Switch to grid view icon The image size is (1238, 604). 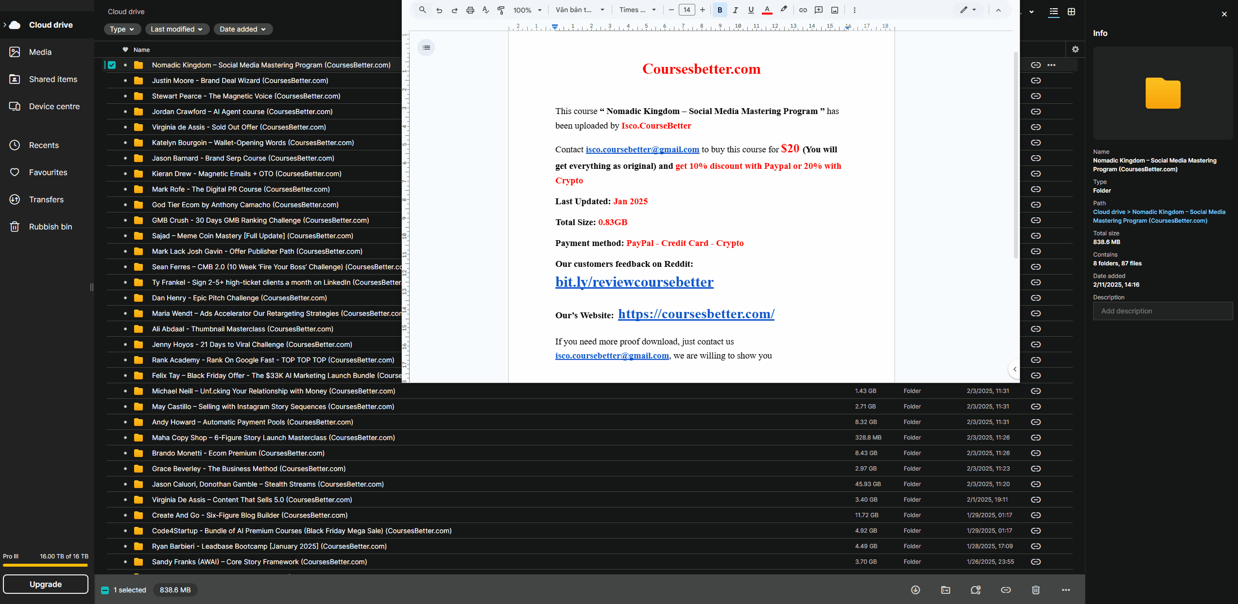[x=1071, y=12]
